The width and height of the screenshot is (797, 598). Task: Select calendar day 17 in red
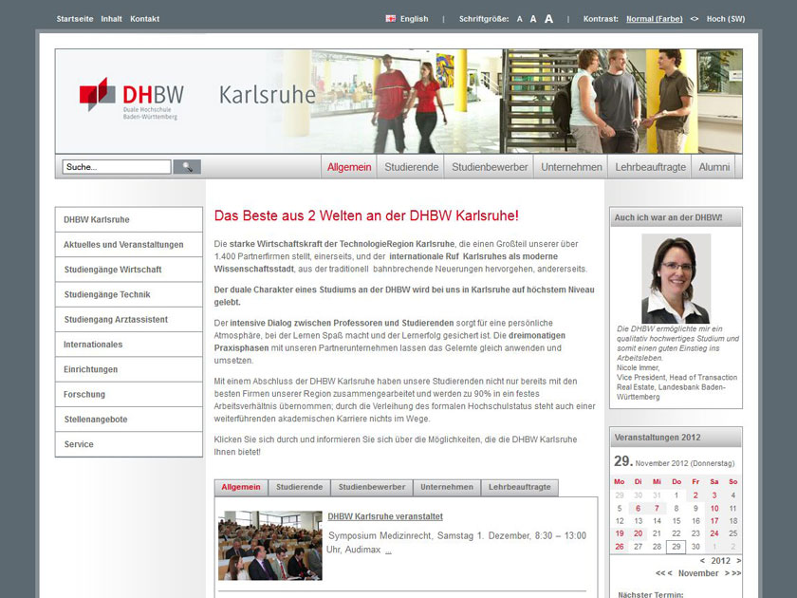click(714, 521)
